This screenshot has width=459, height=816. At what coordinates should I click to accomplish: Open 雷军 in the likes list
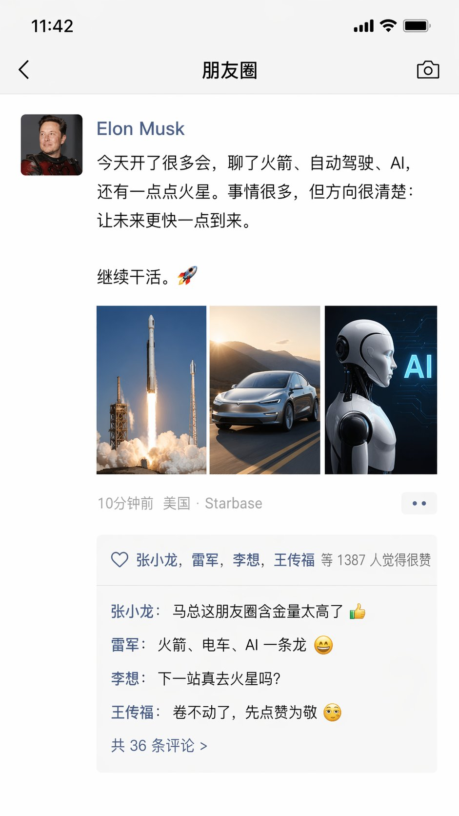click(x=205, y=560)
